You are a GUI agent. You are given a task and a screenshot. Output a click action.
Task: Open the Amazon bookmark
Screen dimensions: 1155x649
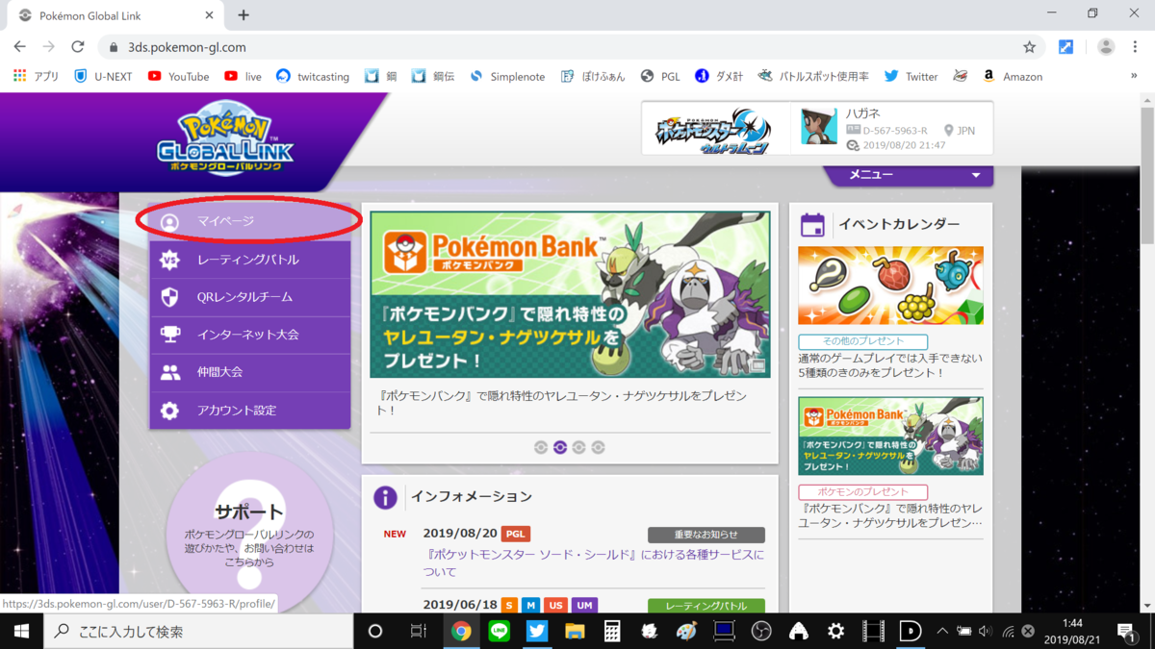click(1012, 76)
